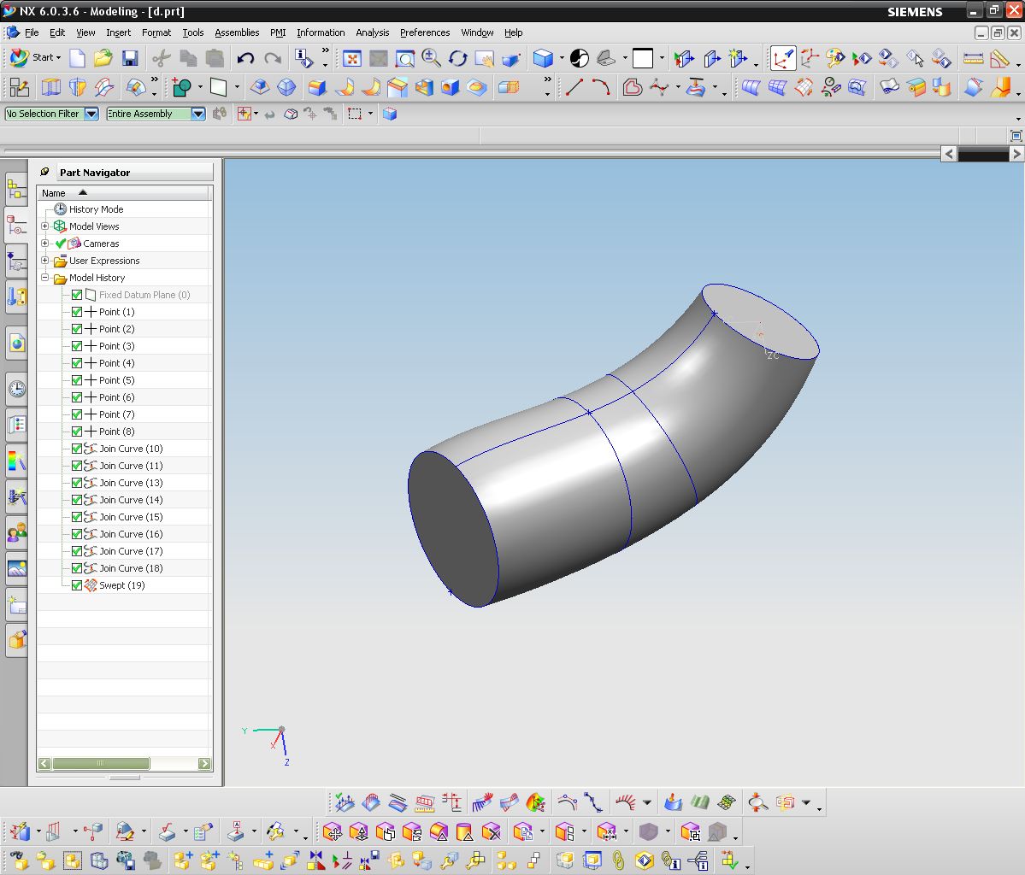Open the Entire Assembly scope dropdown

(198, 114)
